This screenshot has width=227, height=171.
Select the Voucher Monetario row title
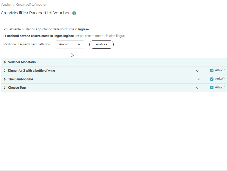tap(22, 62)
